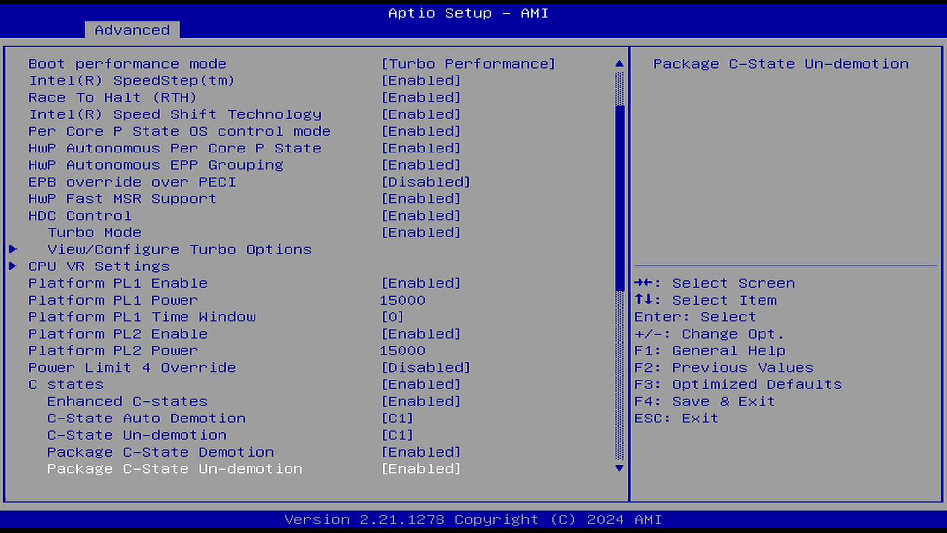Change Package C-State Un-demotion Enabled value
This screenshot has height=533, width=947.
pyautogui.click(x=421, y=469)
